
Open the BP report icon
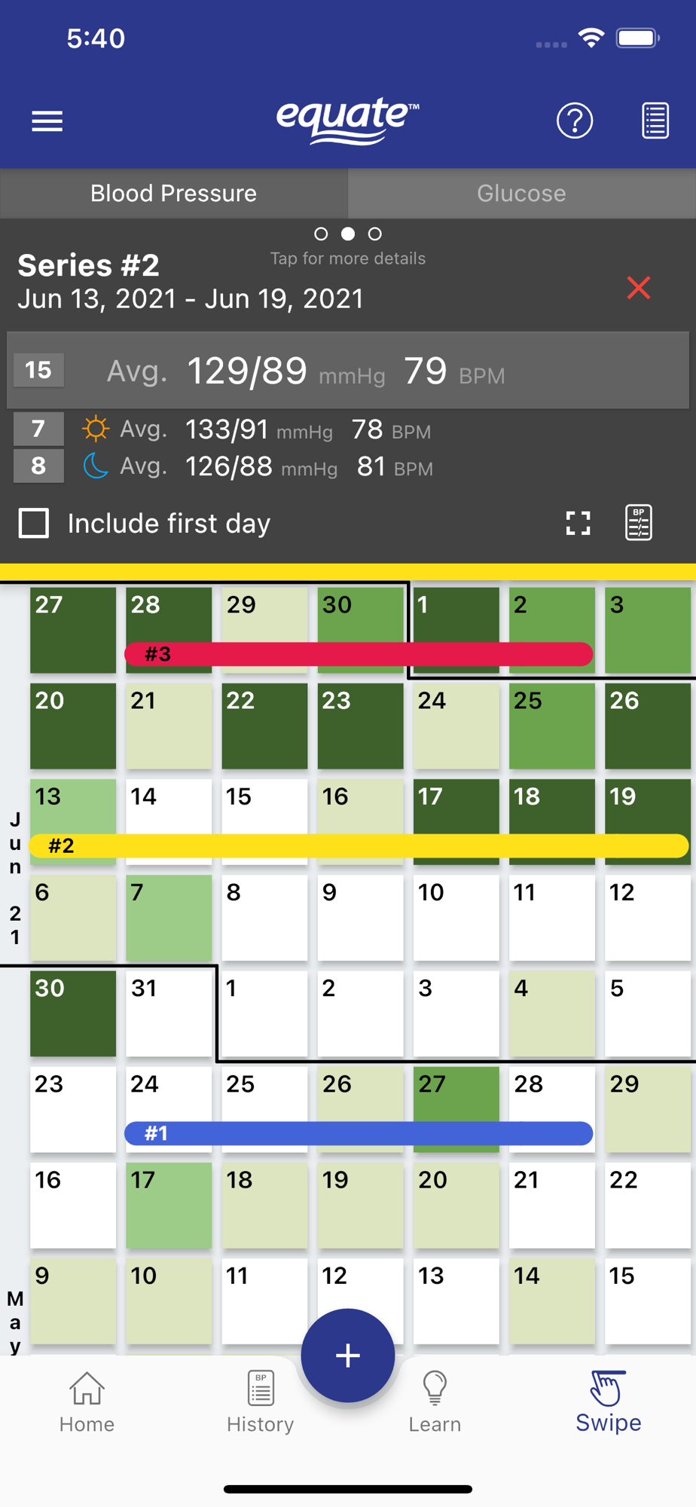[639, 523]
